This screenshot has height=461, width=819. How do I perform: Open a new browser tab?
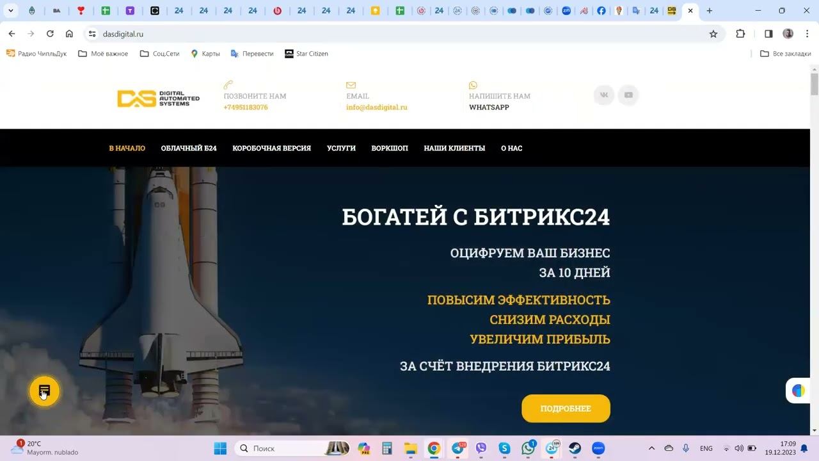click(709, 11)
